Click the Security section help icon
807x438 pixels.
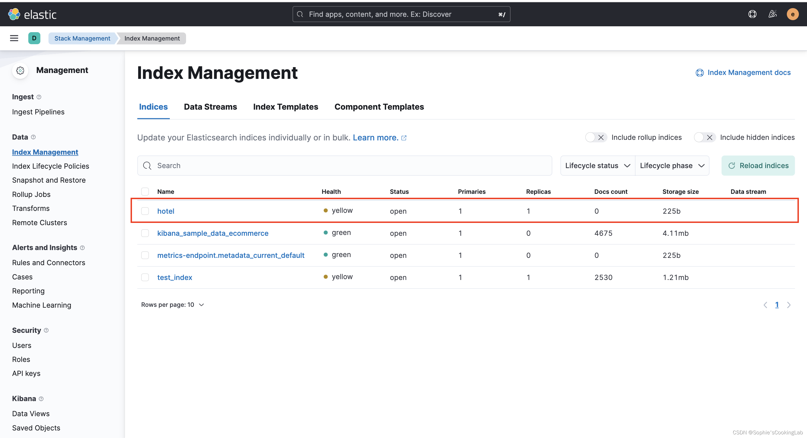[46, 330]
